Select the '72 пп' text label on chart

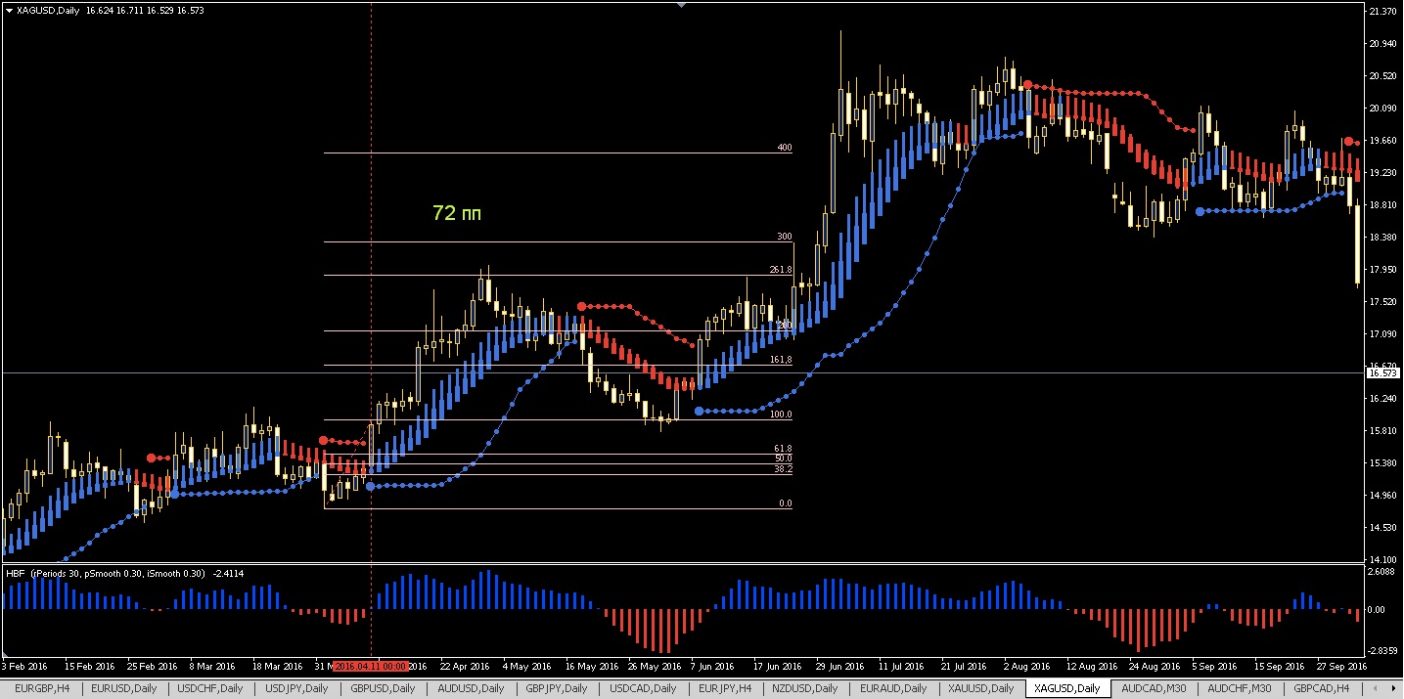[x=457, y=212]
